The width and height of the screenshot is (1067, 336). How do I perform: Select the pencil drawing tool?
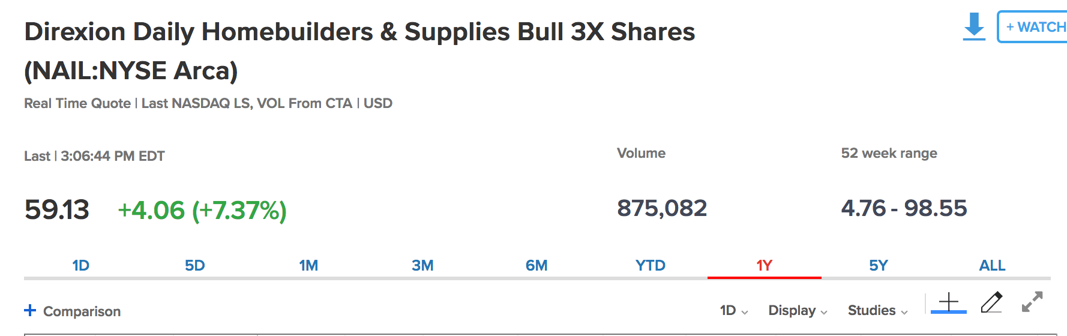[991, 302]
